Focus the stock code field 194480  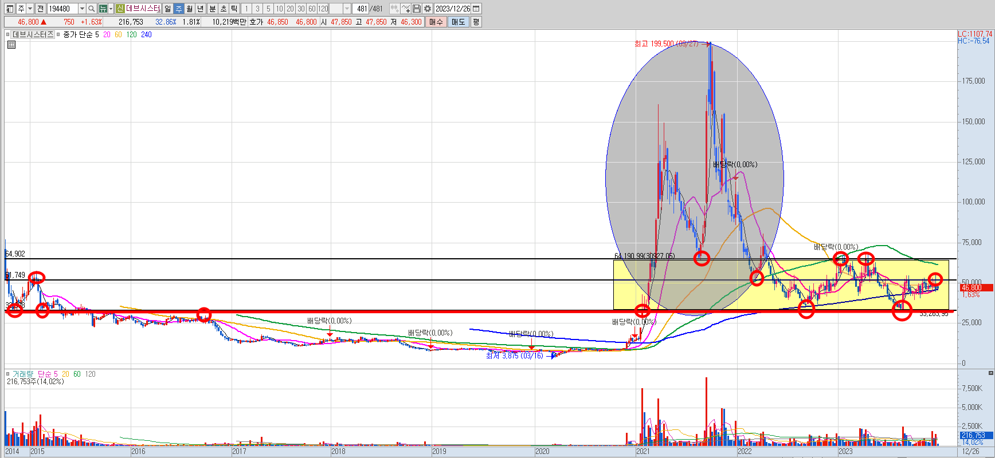62,9
